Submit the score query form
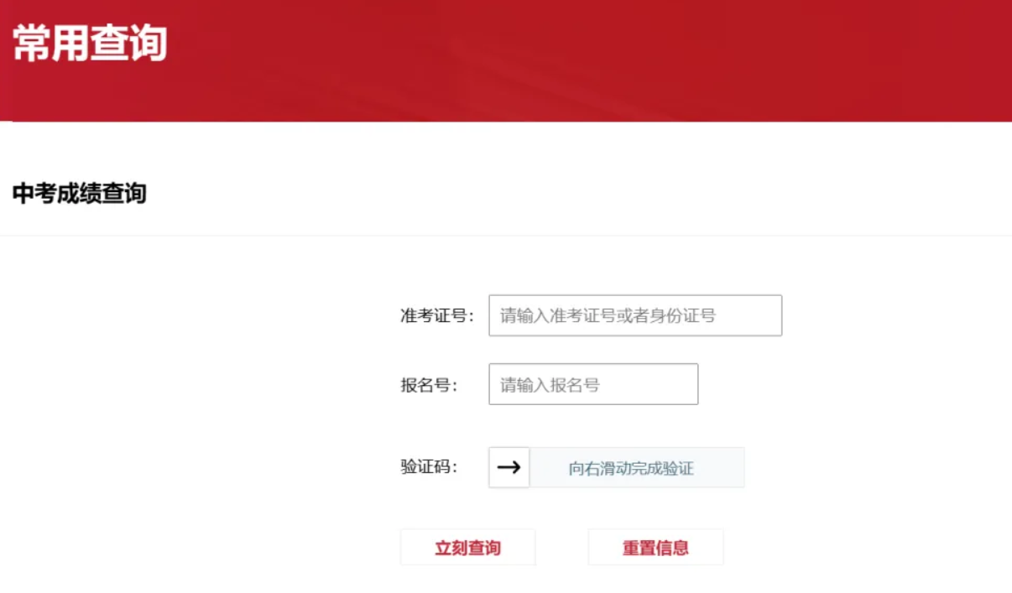The image size is (1012, 593). pos(467,548)
